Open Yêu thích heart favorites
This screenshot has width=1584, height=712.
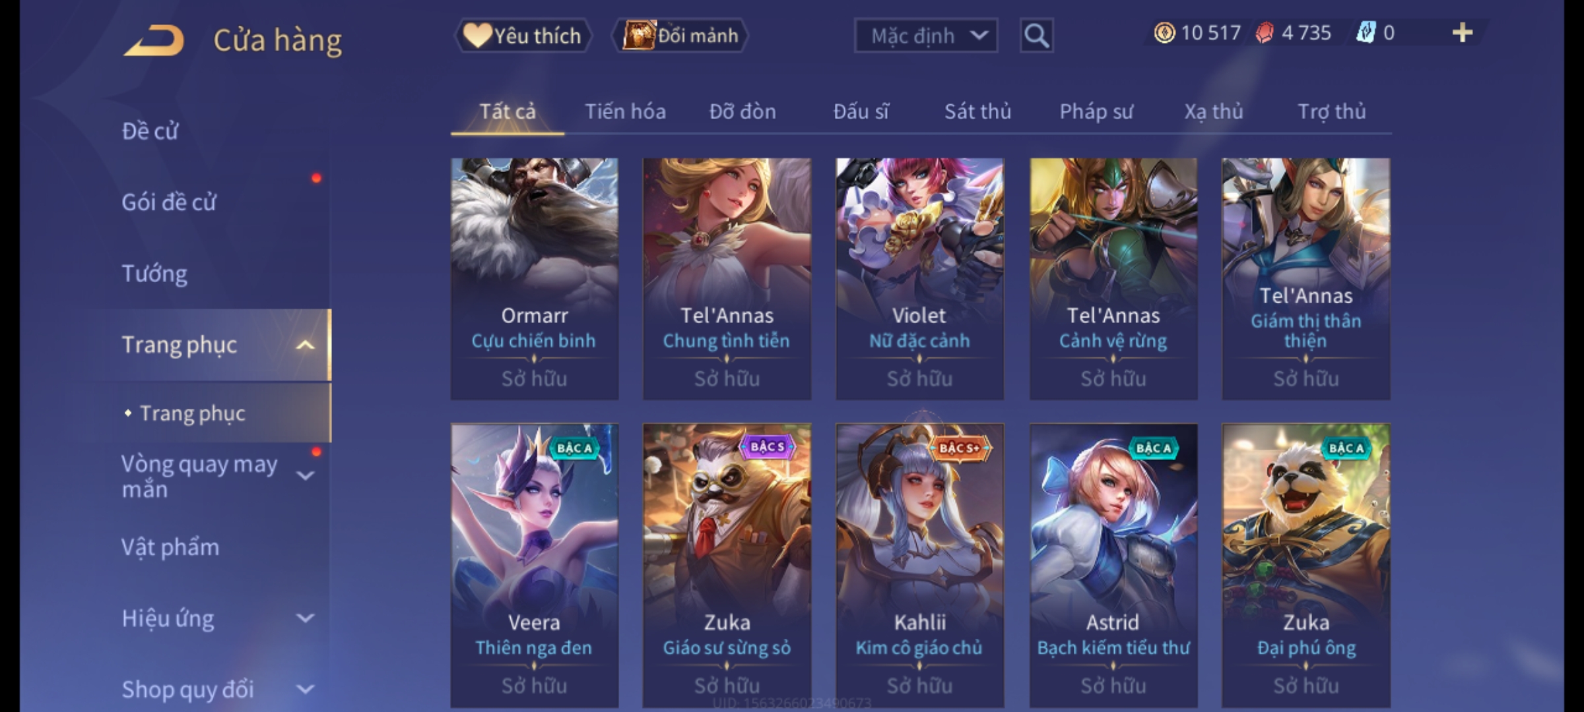pyautogui.click(x=523, y=36)
